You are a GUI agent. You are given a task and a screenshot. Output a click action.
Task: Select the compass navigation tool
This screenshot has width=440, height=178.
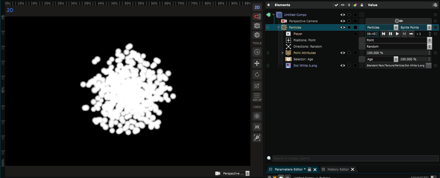point(257,52)
